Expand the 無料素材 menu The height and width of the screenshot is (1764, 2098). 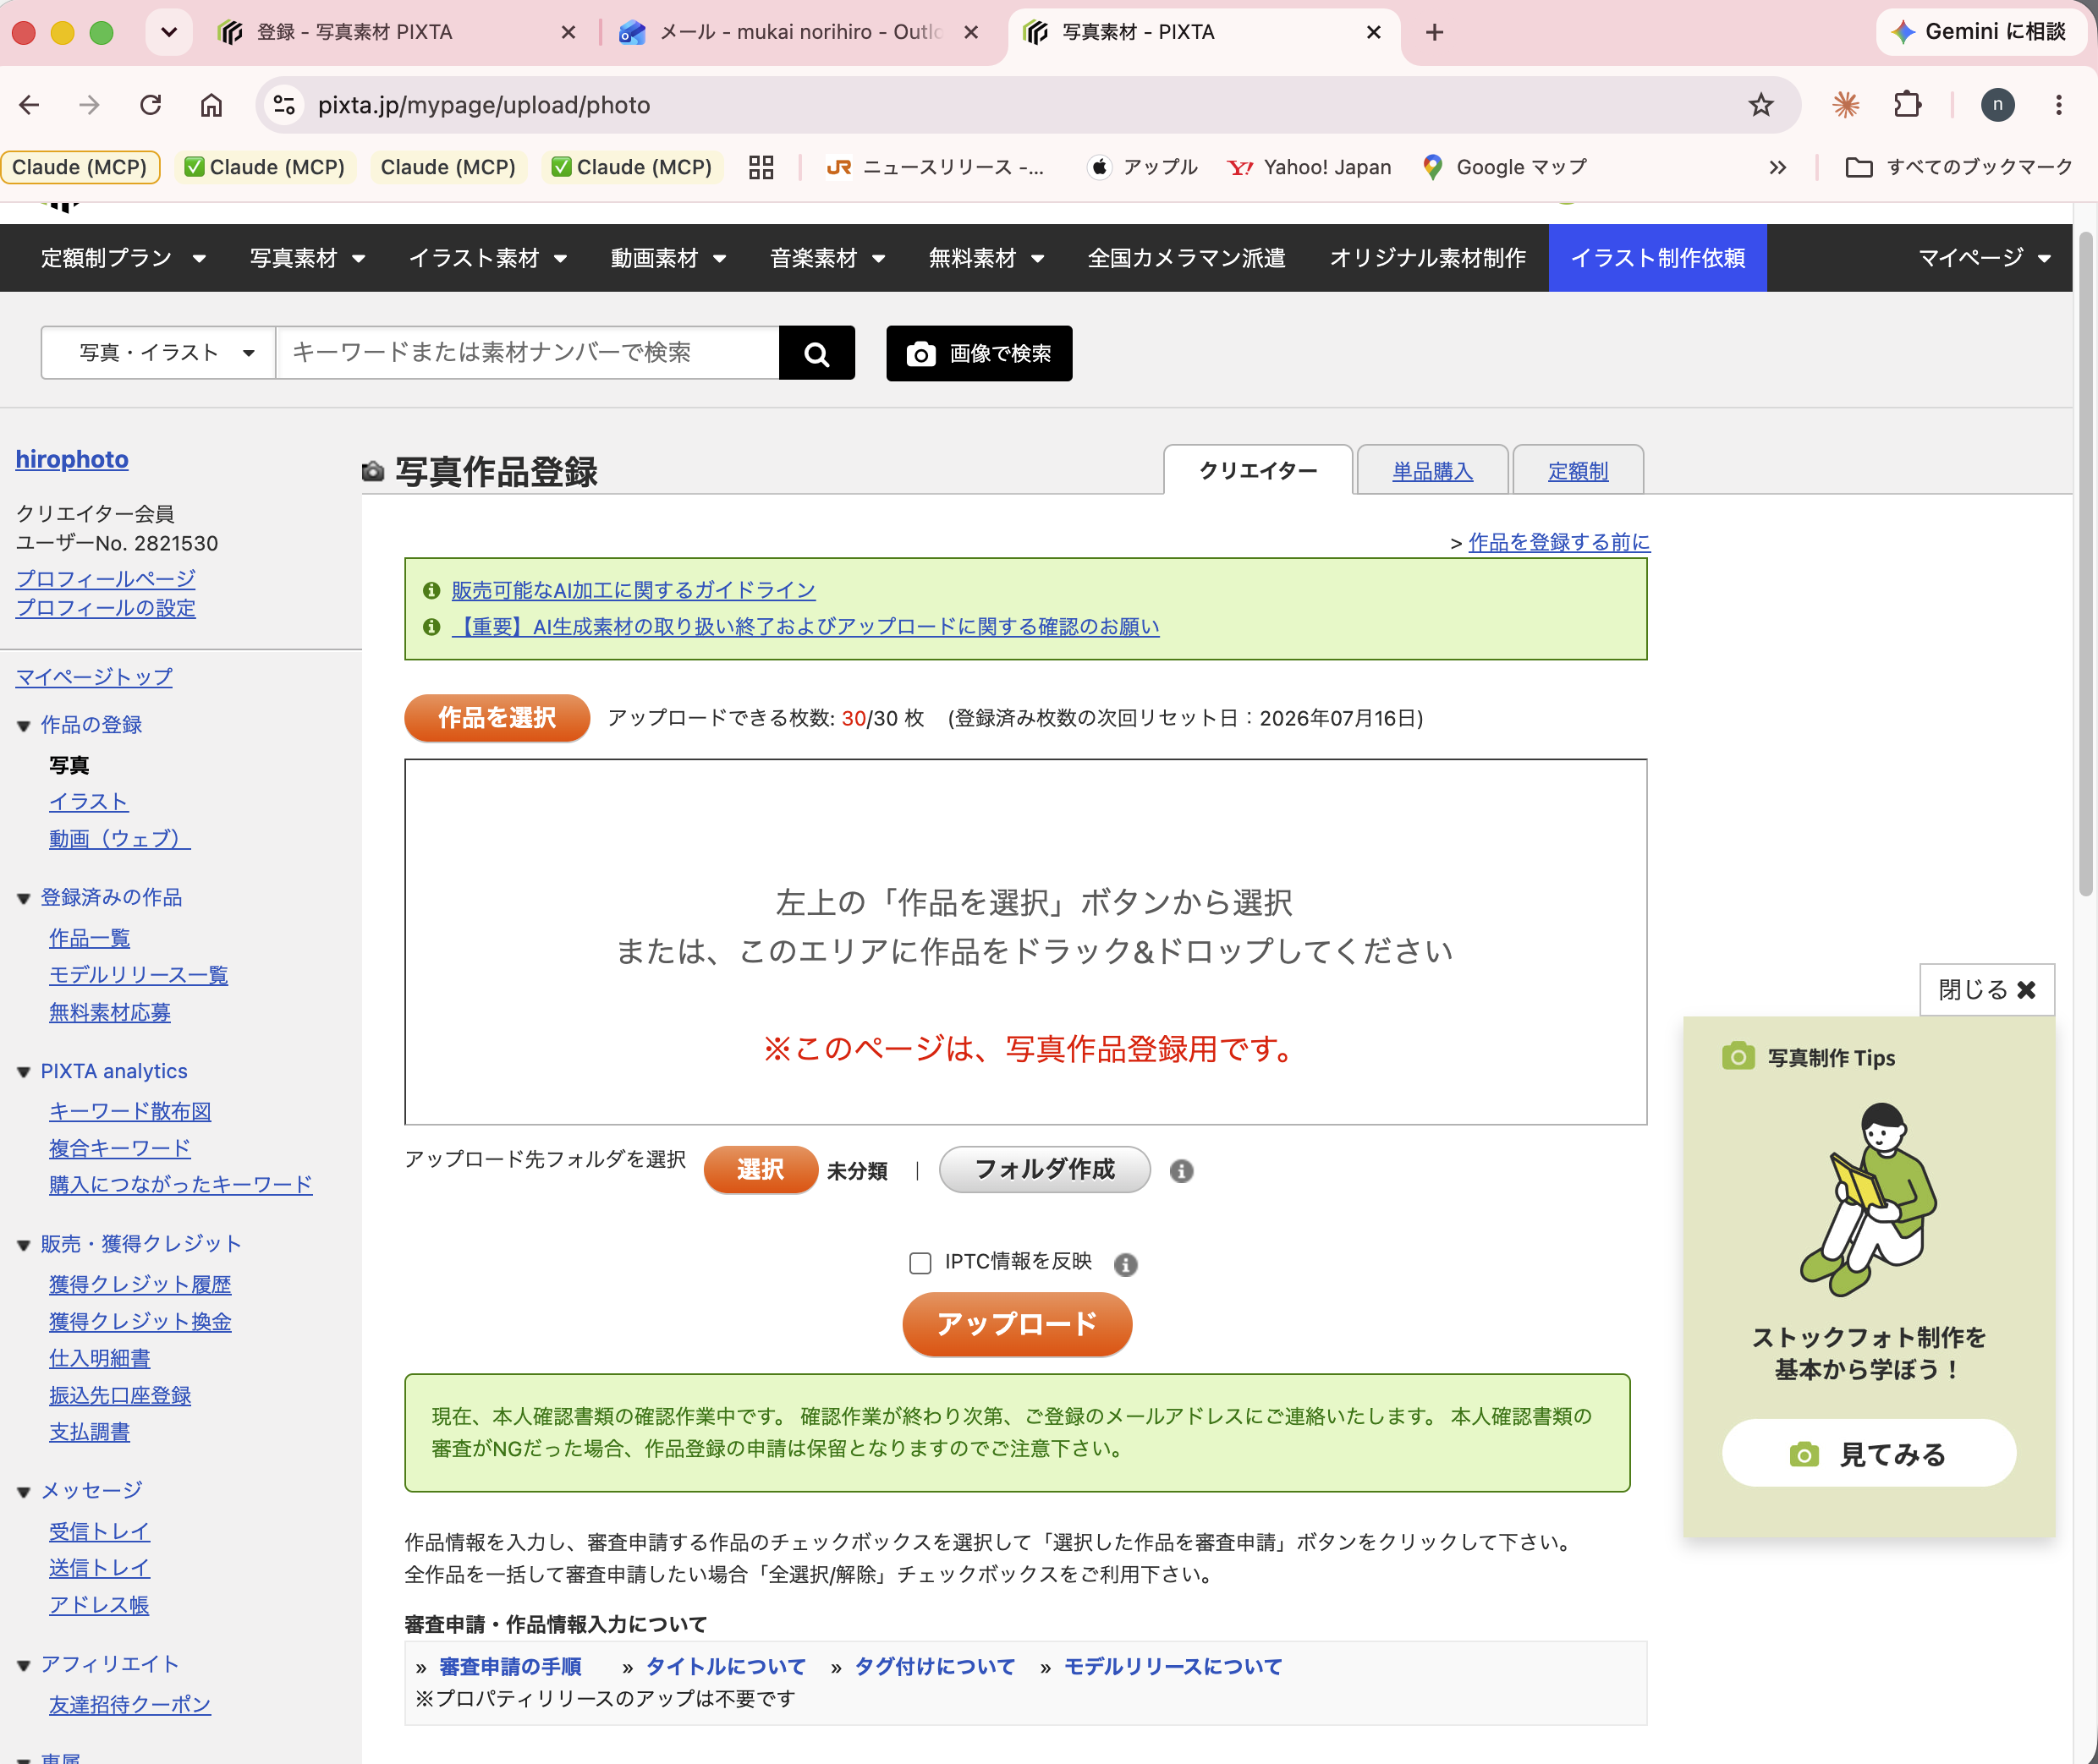pyautogui.click(x=986, y=258)
